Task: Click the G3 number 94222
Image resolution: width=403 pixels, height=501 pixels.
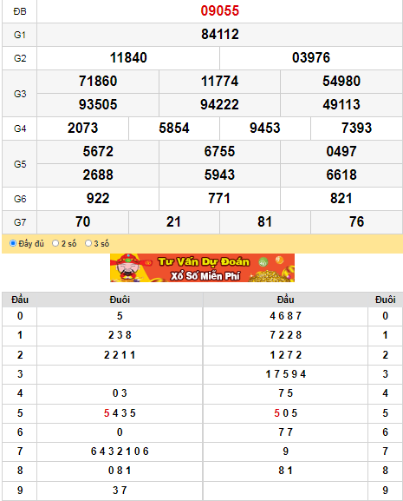Action: click(x=219, y=104)
